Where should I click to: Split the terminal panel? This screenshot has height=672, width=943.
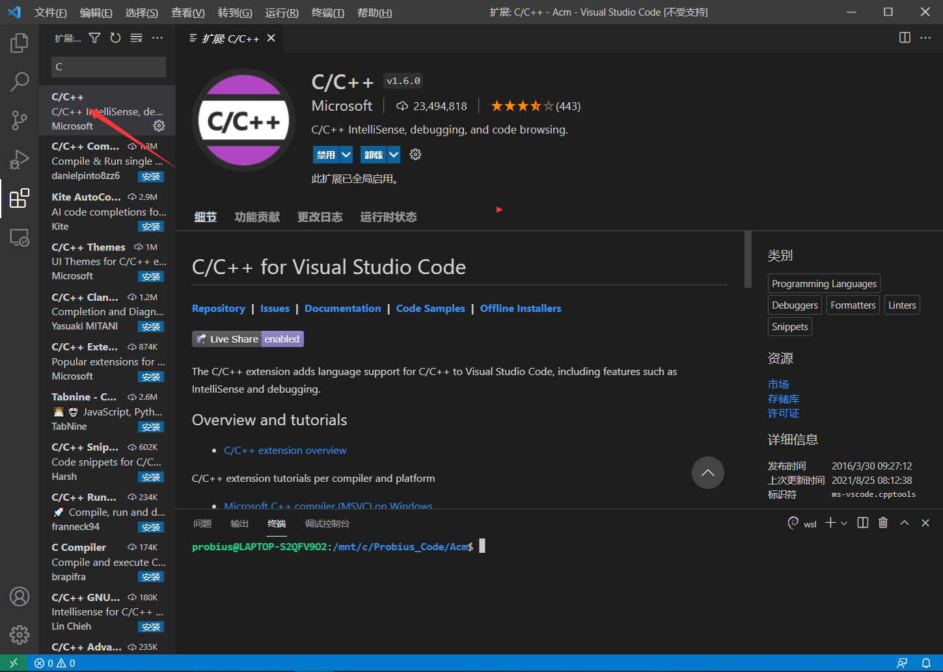863,523
